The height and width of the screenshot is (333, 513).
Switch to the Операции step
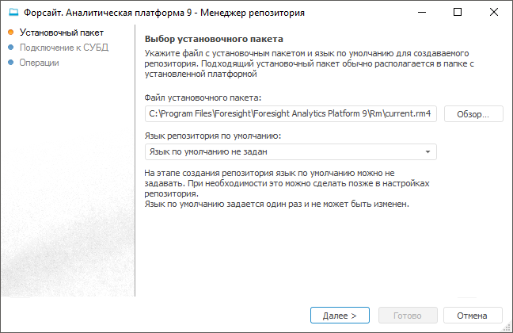pos(40,63)
